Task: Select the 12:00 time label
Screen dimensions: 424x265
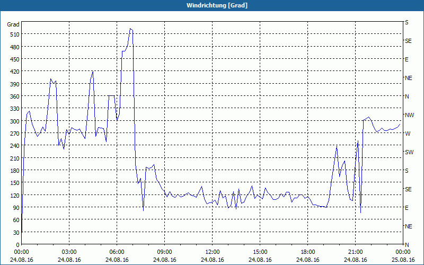Action: [x=213, y=252]
